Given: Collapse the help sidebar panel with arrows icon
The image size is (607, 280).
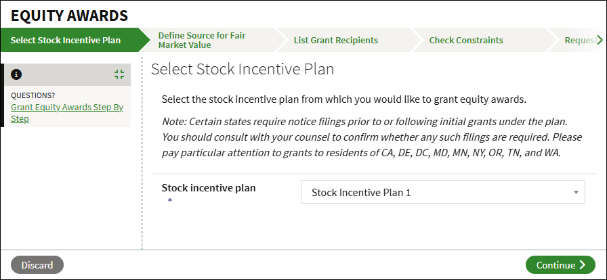Looking at the screenshot, I should pyautogui.click(x=119, y=74).
